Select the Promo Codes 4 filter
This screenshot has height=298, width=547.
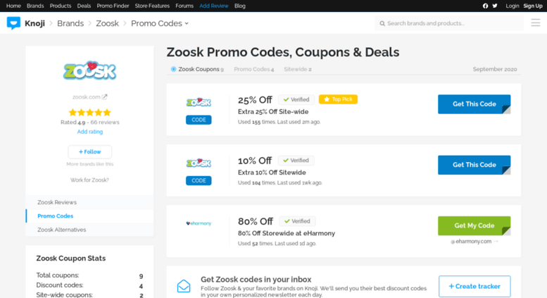click(x=254, y=69)
